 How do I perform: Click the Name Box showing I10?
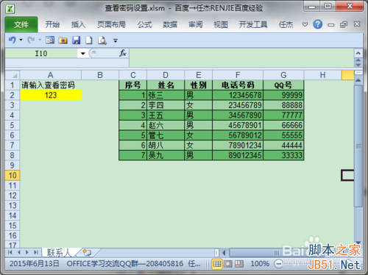[x=41, y=54]
